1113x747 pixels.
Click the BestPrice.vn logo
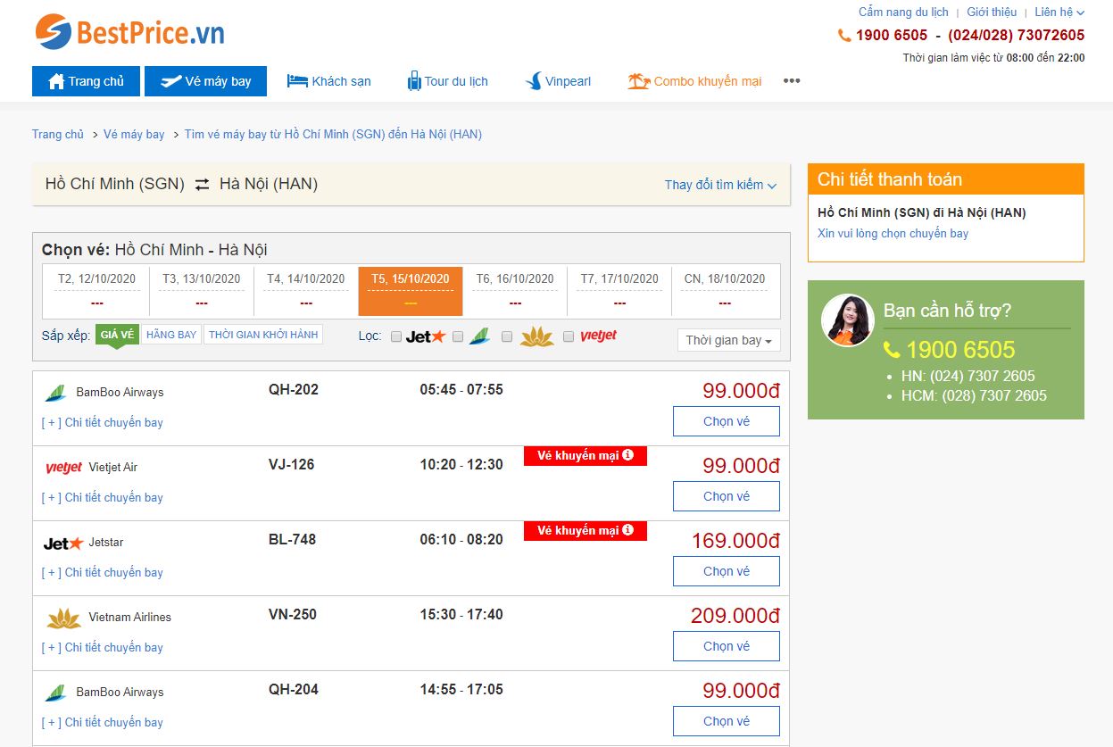click(x=130, y=33)
